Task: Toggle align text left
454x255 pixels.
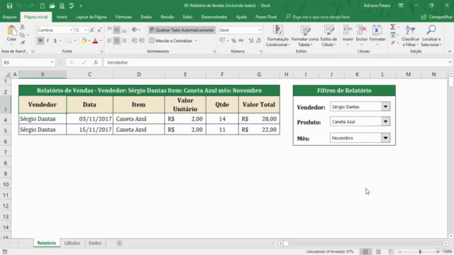Action: [x=109, y=41]
